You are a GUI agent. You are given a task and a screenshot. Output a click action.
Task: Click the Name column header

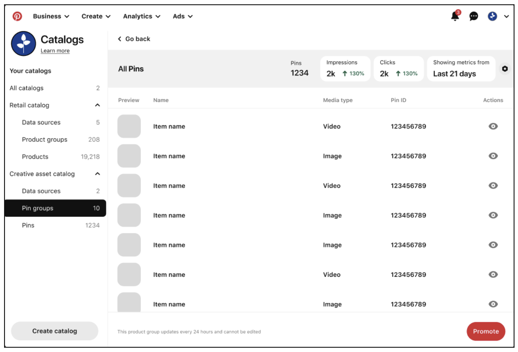[x=161, y=100]
